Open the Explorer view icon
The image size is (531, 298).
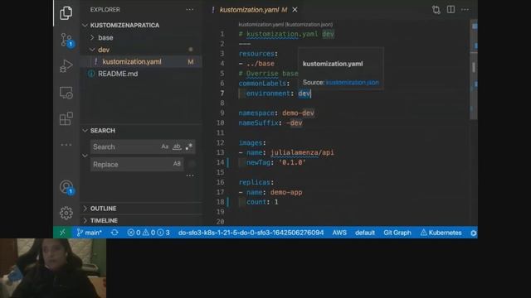66,13
